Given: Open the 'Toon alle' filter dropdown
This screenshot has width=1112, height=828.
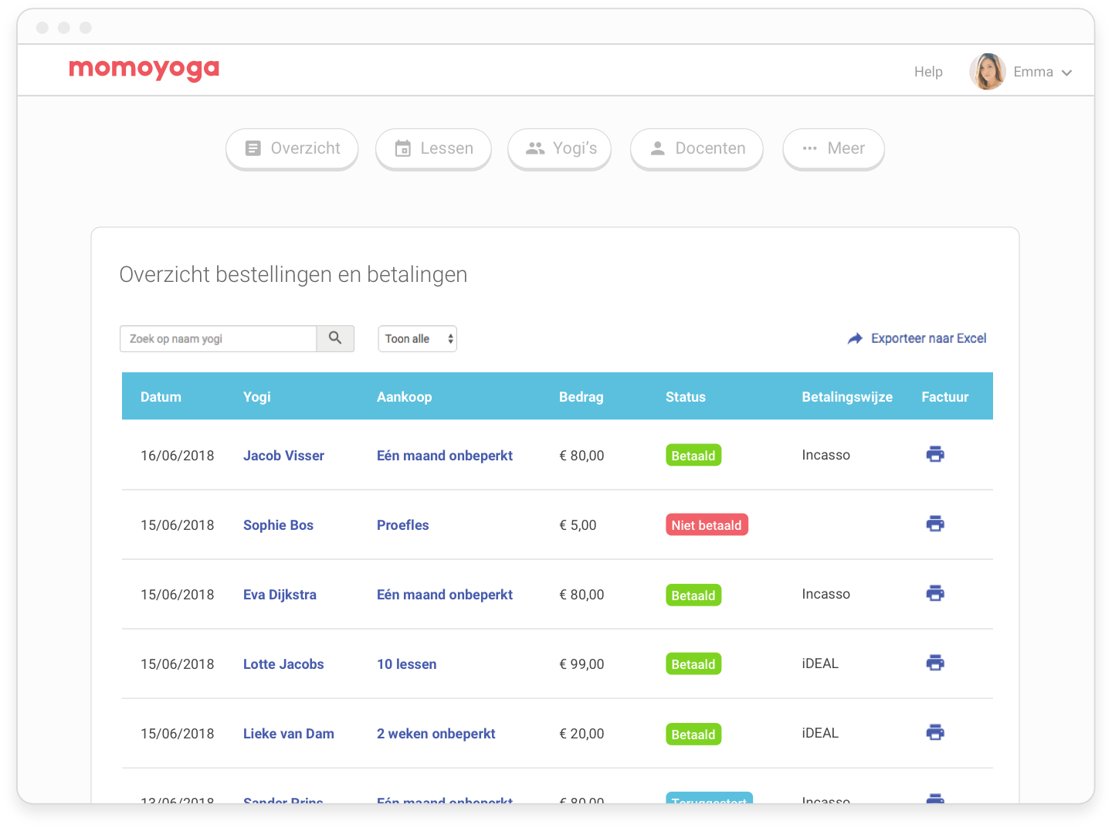Looking at the screenshot, I should [417, 338].
